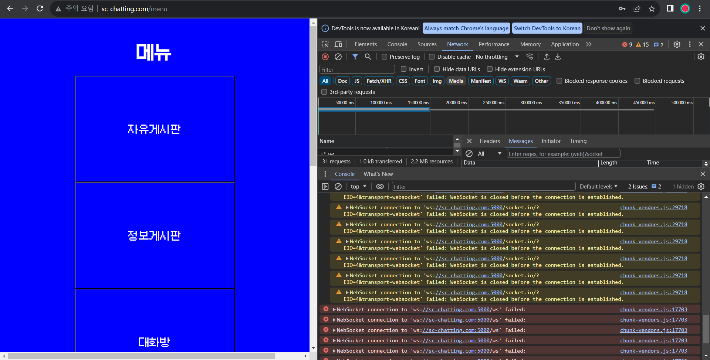
Task: Open console settings gear icon
Action: tap(701, 187)
